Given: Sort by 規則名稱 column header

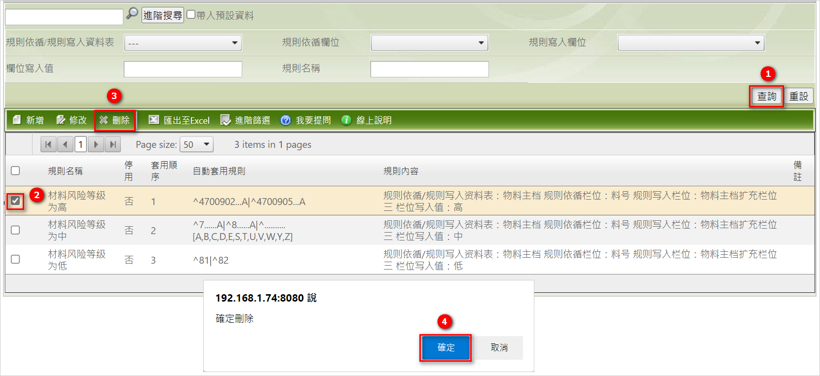Looking at the screenshot, I should coord(65,171).
